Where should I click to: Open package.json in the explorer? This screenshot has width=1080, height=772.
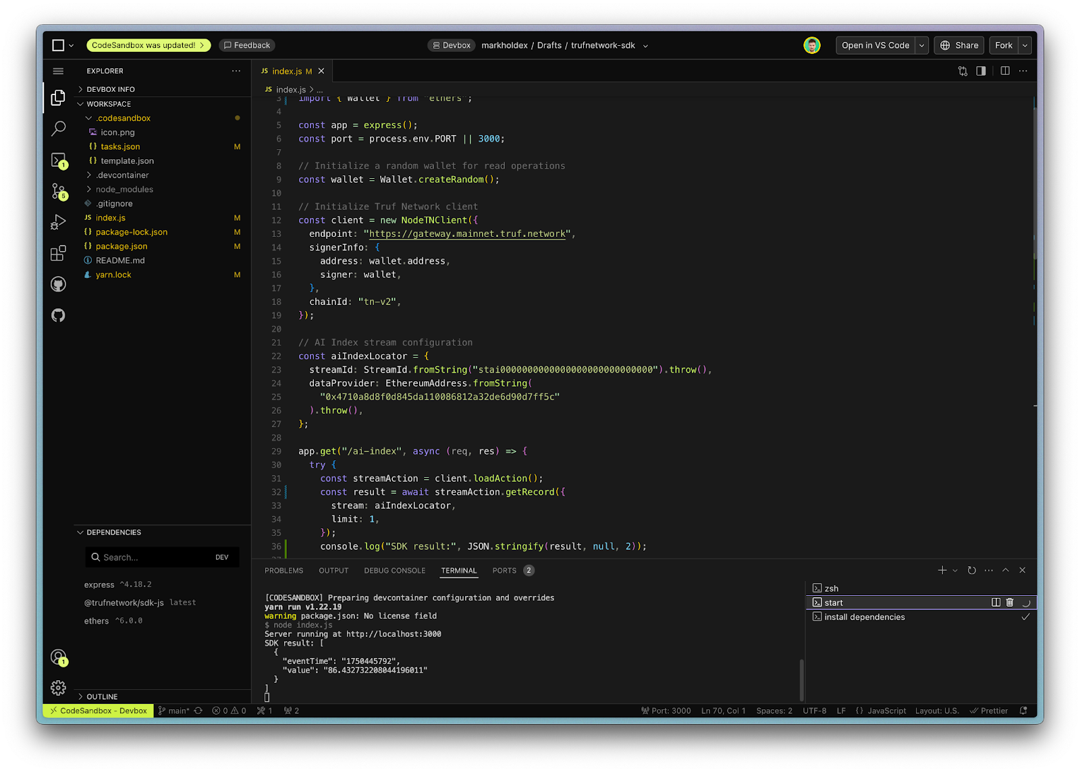click(122, 246)
